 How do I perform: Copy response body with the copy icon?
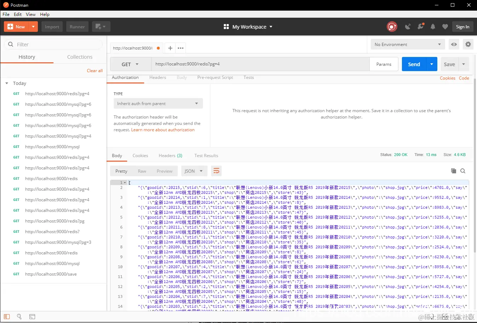(x=454, y=171)
